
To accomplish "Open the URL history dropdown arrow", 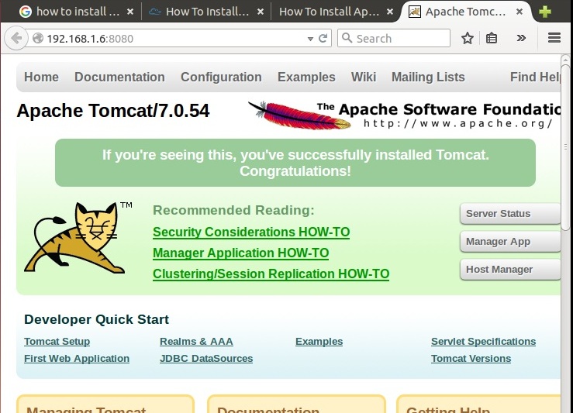I will pyautogui.click(x=310, y=39).
